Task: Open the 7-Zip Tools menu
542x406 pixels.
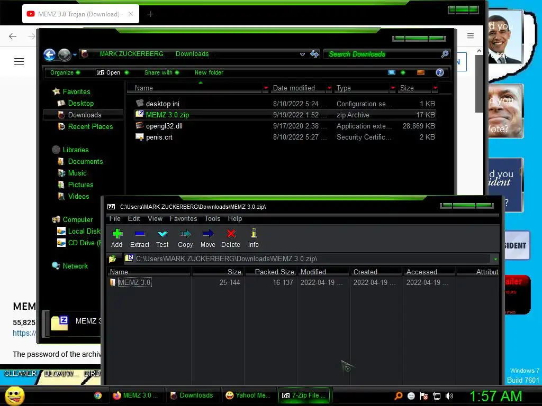Action: [212, 218]
